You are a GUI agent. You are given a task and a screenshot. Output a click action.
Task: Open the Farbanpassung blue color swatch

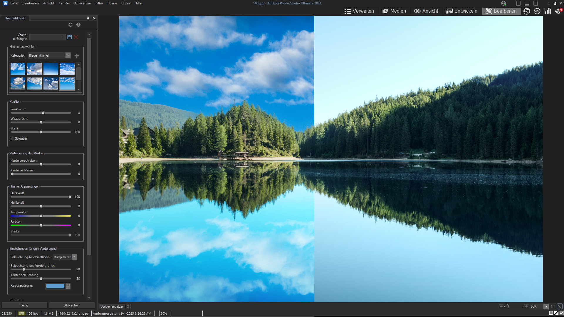pyautogui.click(x=55, y=286)
